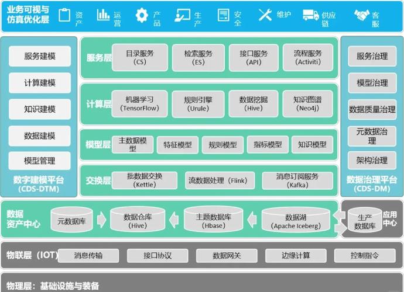The image size is (404, 292).
Task: Open the 服务治理 box
Action: [x=372, y=56]
